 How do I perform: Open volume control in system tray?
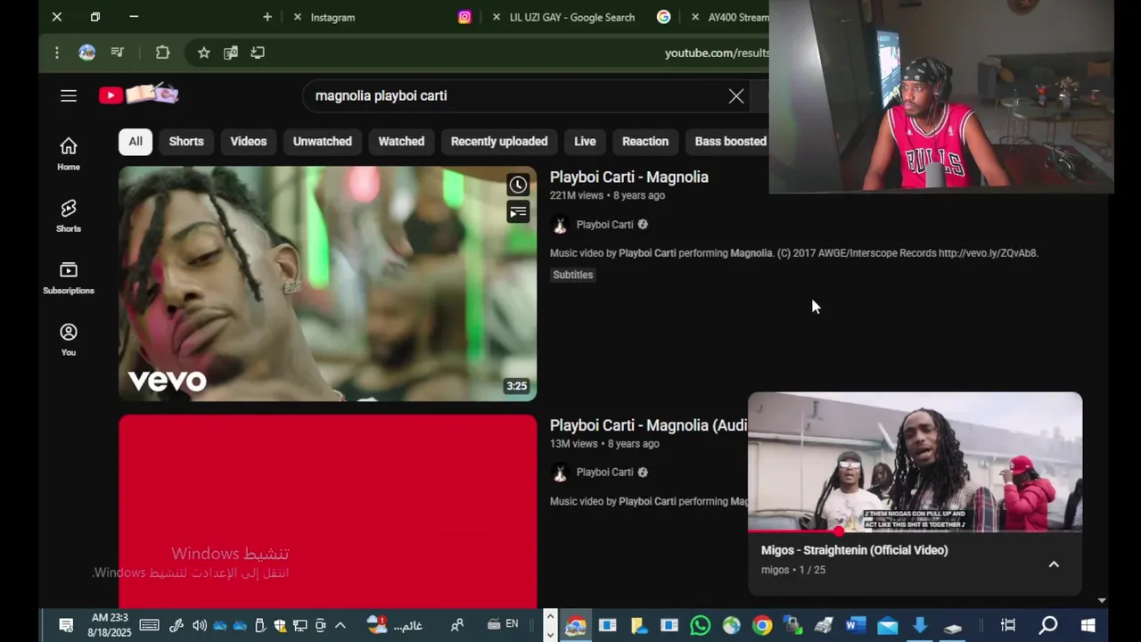click(x=200, y=626)
